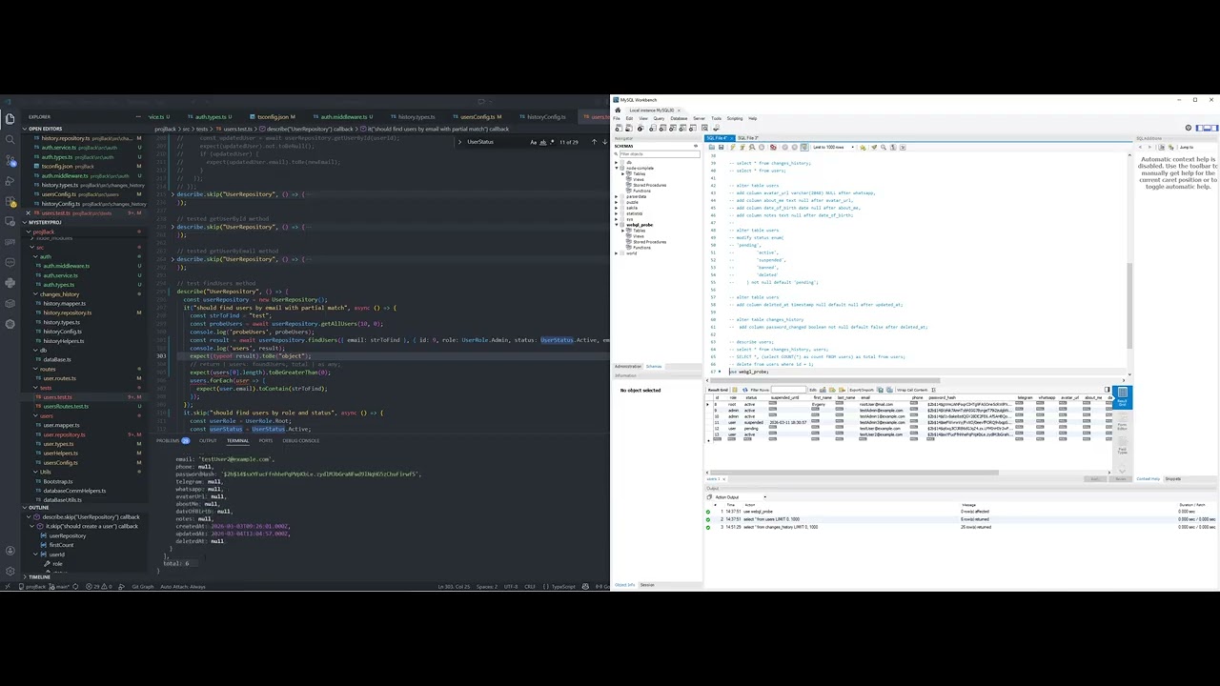Toggle Wrap Cell Content in result toolbar
This screenshot has height=686, width=1220.
933,390
